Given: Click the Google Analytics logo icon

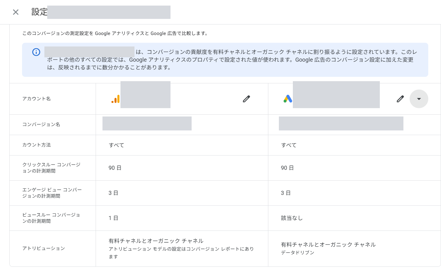Looking at the screenshot, I should (116, 99).
